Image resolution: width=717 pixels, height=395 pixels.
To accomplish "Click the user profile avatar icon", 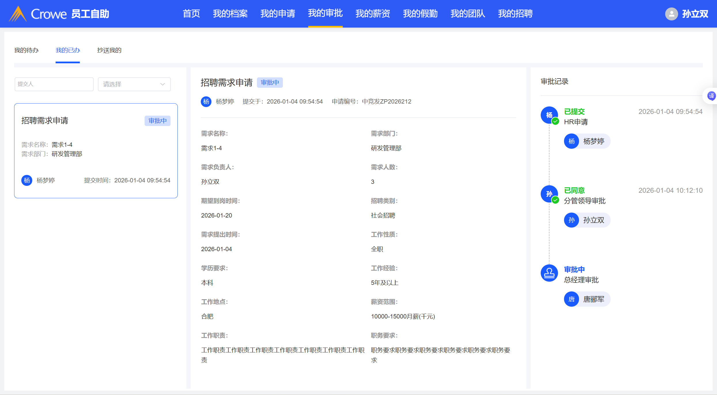I will pos(671,14).
